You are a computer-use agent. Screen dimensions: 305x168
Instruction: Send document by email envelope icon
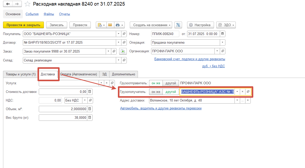pos(110,25)
